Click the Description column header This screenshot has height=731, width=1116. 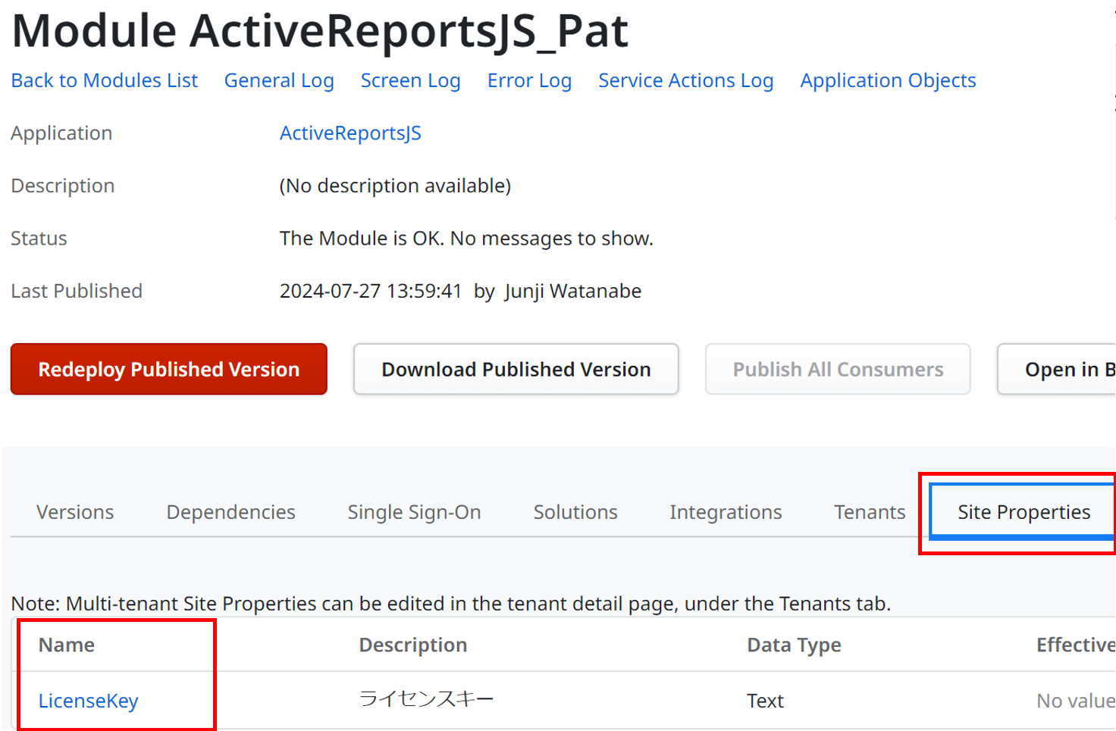tap(413, 645)
